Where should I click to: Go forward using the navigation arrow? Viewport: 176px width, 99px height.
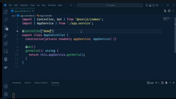(75, 5)
